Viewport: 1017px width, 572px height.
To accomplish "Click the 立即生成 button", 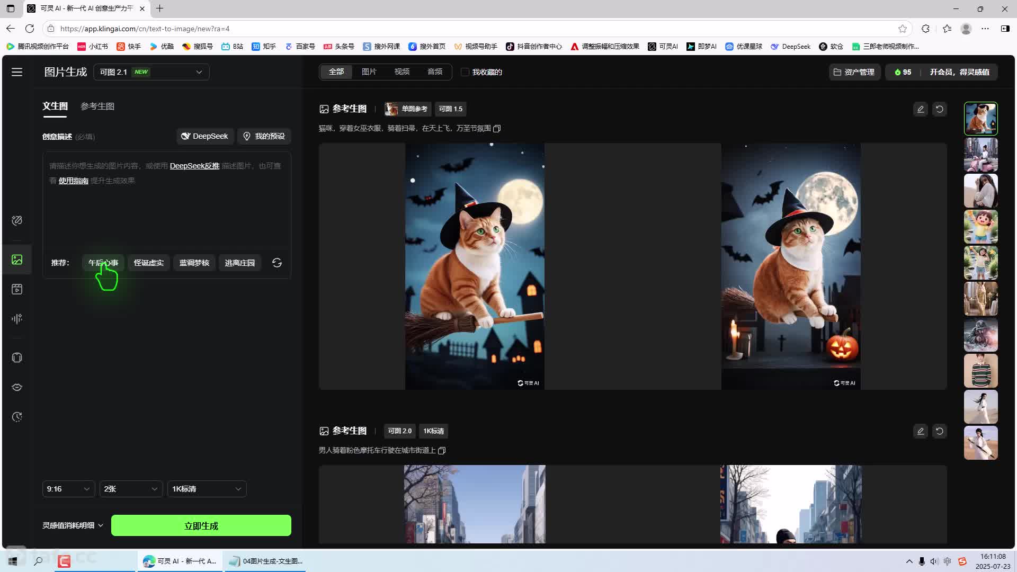I will click(x=201, y=525).
